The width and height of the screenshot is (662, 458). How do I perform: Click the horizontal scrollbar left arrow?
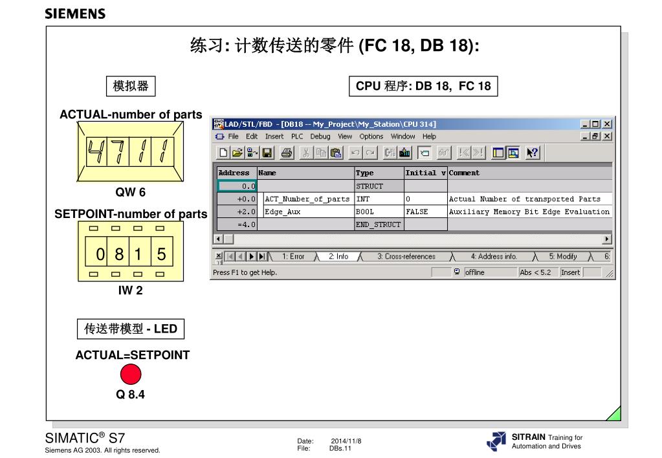(x=218, y=239)
